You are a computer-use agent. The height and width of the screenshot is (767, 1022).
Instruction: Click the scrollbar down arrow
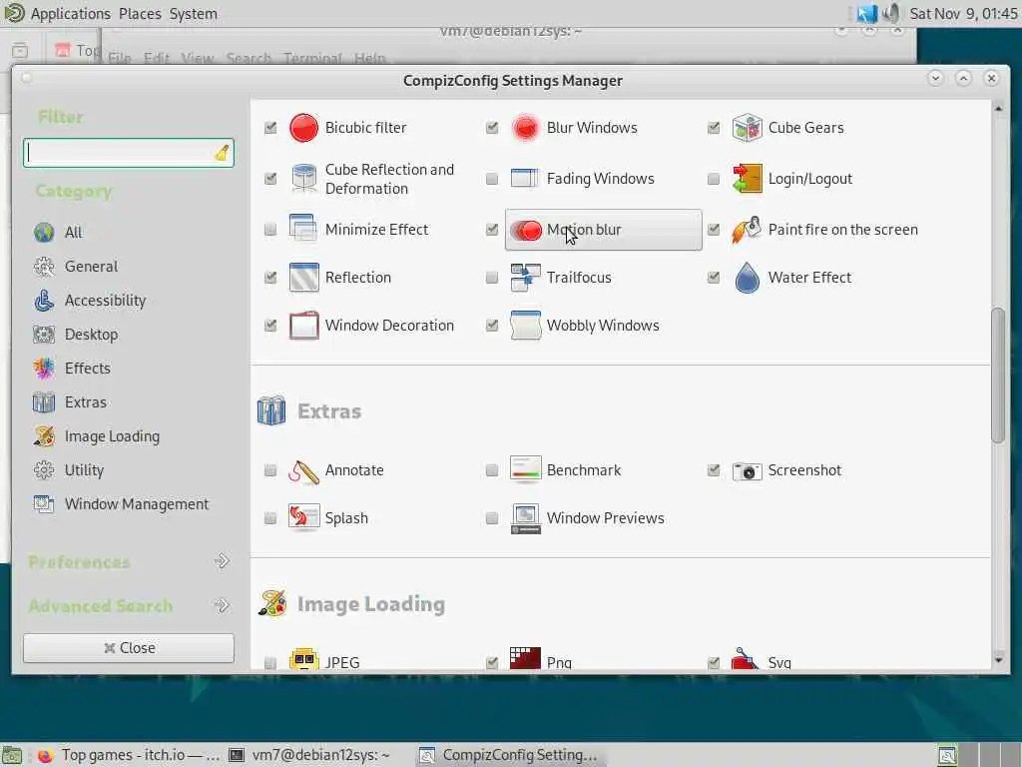pyautogui.click(x=998, y=660)
